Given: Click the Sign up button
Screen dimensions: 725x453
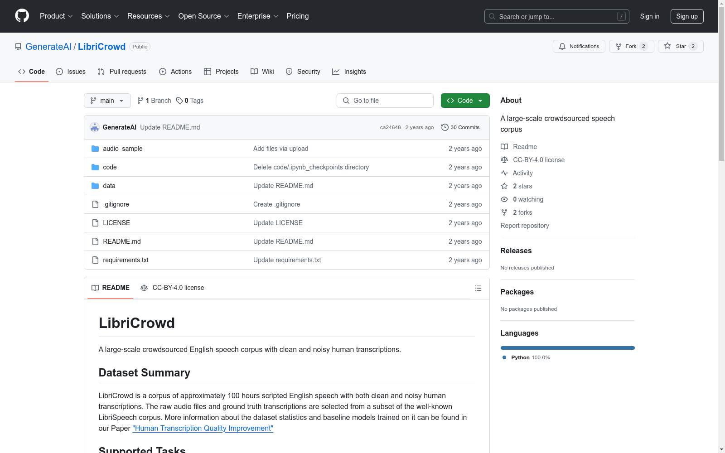Looking at the screenshot, I should tap(687, 16).
